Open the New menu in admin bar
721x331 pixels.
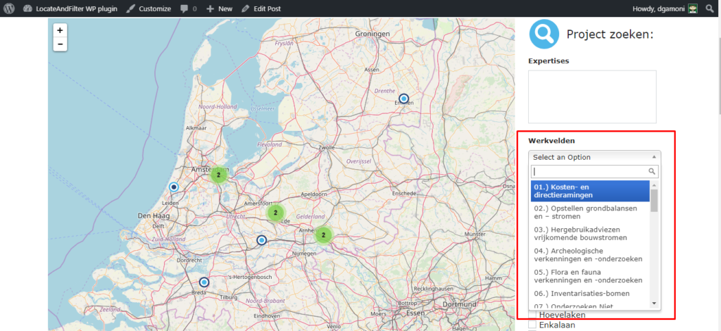[219, 8]
